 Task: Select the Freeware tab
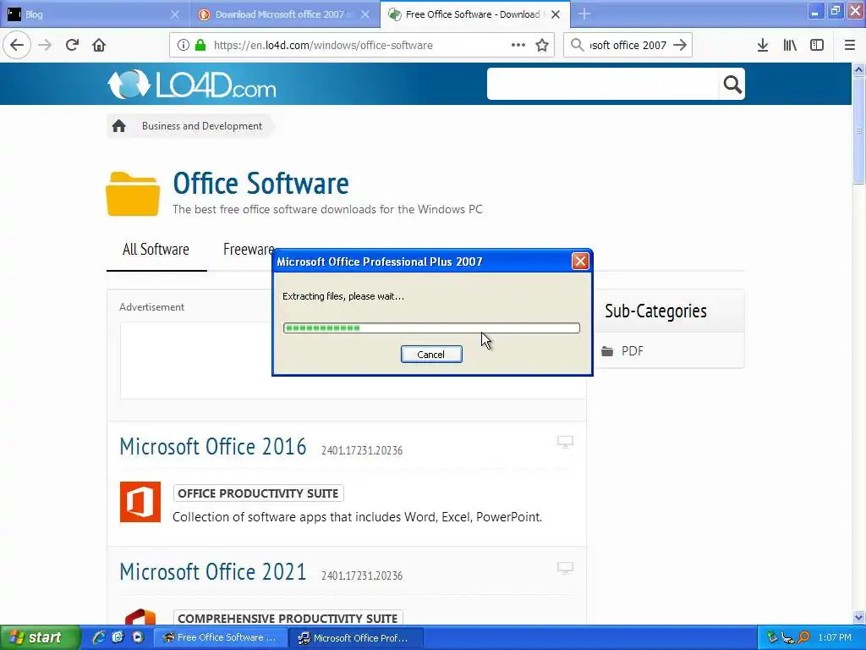(x=249, y=250)
